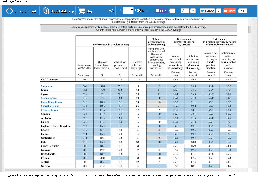
Task: Toggle the +/- zoom control
Action: [x=111, y=11]
